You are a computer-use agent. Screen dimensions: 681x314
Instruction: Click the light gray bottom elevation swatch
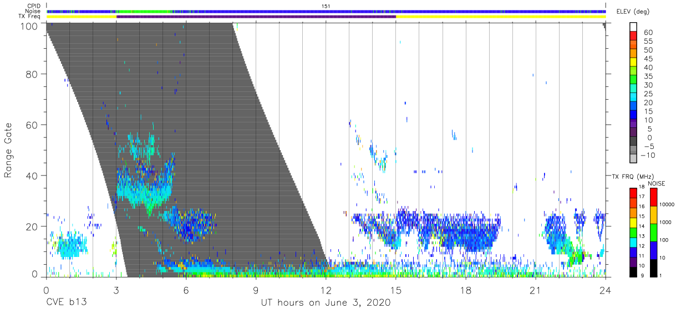(634, 159)
